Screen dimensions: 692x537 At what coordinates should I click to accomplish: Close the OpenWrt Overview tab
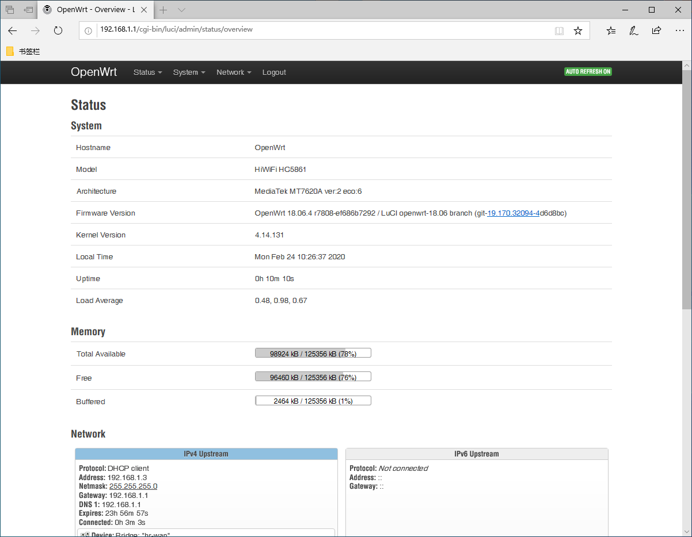[x=144, y=10]
